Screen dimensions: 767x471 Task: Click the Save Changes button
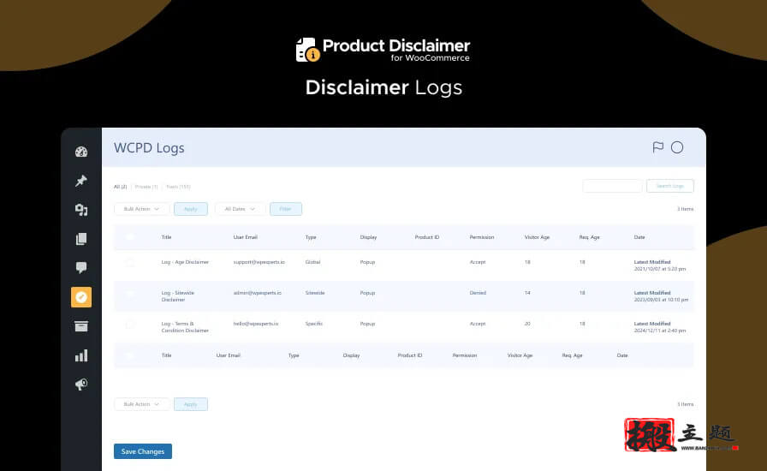[x=143, y=451]
